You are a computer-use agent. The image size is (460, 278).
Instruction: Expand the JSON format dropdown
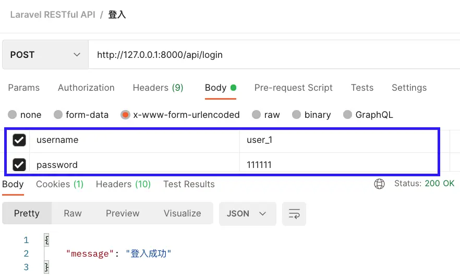point(247,214)
